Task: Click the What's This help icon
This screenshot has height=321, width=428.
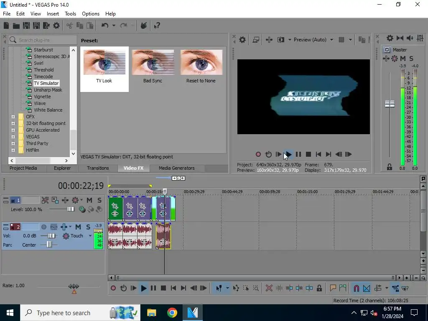Action: point(157,25)
